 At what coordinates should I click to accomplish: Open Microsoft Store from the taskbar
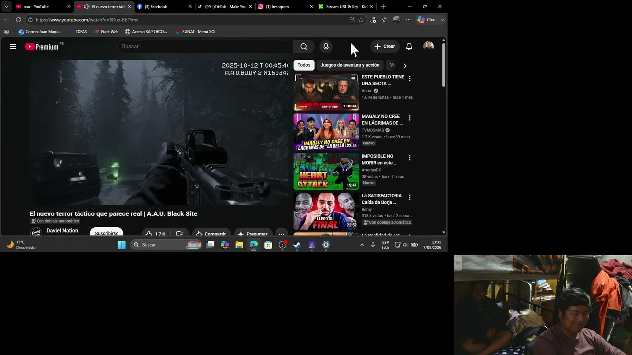268,245
